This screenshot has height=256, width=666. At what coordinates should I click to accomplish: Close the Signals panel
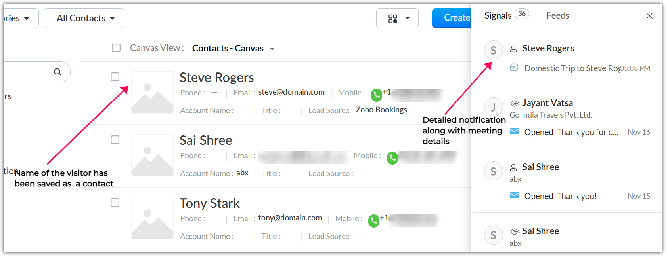(649, 16)
